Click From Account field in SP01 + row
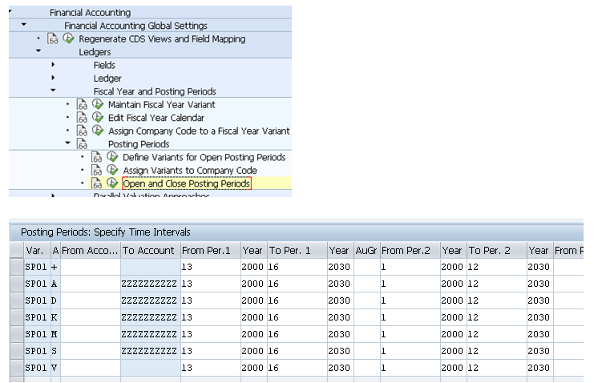Image resolution: width=602 pixels, height=383 pixels. coord(91,267)
